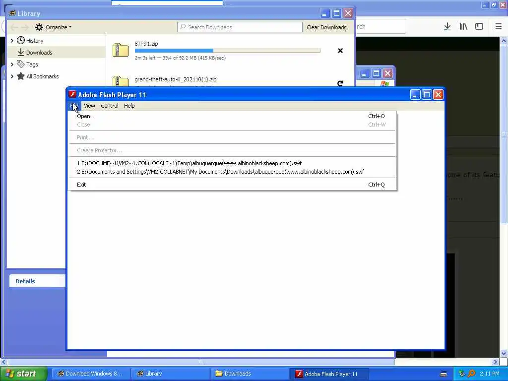This screenshot has width=508, height=381.
Task: Click the first system tray icon
Action: coord(462,374)
